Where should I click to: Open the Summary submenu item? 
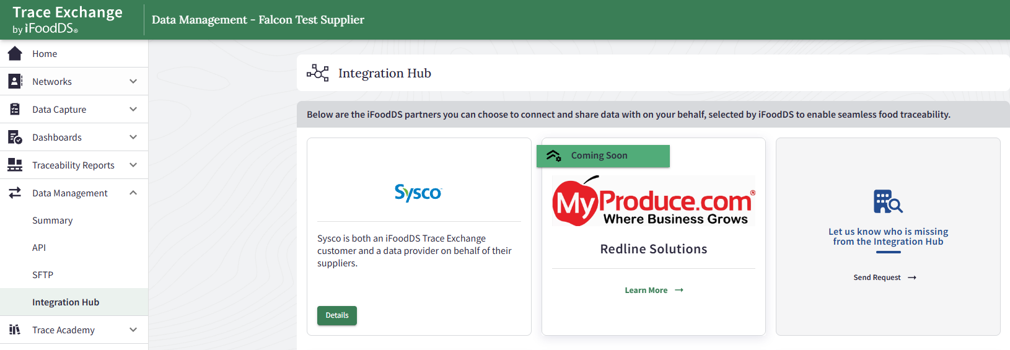[x=74, y=221]
